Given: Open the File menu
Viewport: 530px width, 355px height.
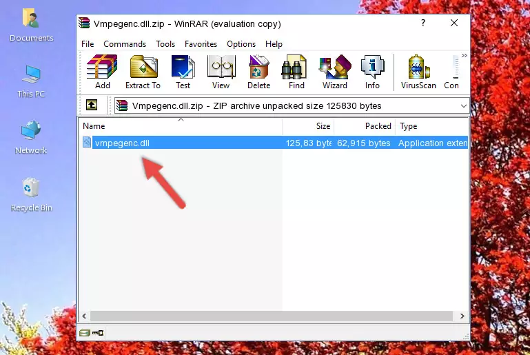Looking at the screenshot, I should 88,44.
